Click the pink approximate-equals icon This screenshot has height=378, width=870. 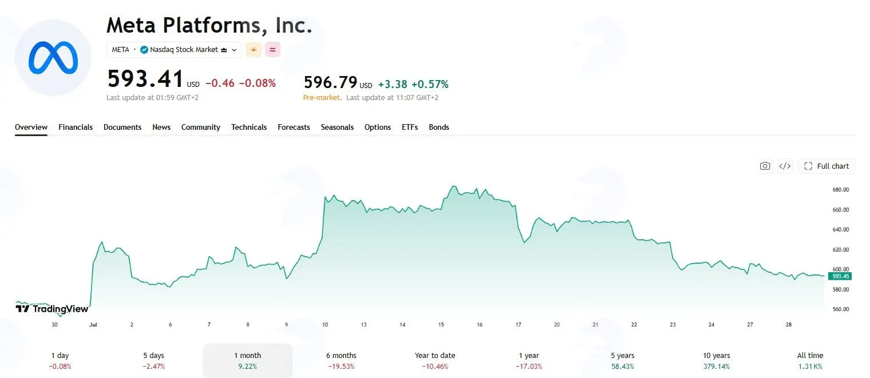(272, 50)
